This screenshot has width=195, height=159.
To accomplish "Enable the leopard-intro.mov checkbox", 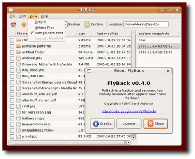I will coord(12,124).
